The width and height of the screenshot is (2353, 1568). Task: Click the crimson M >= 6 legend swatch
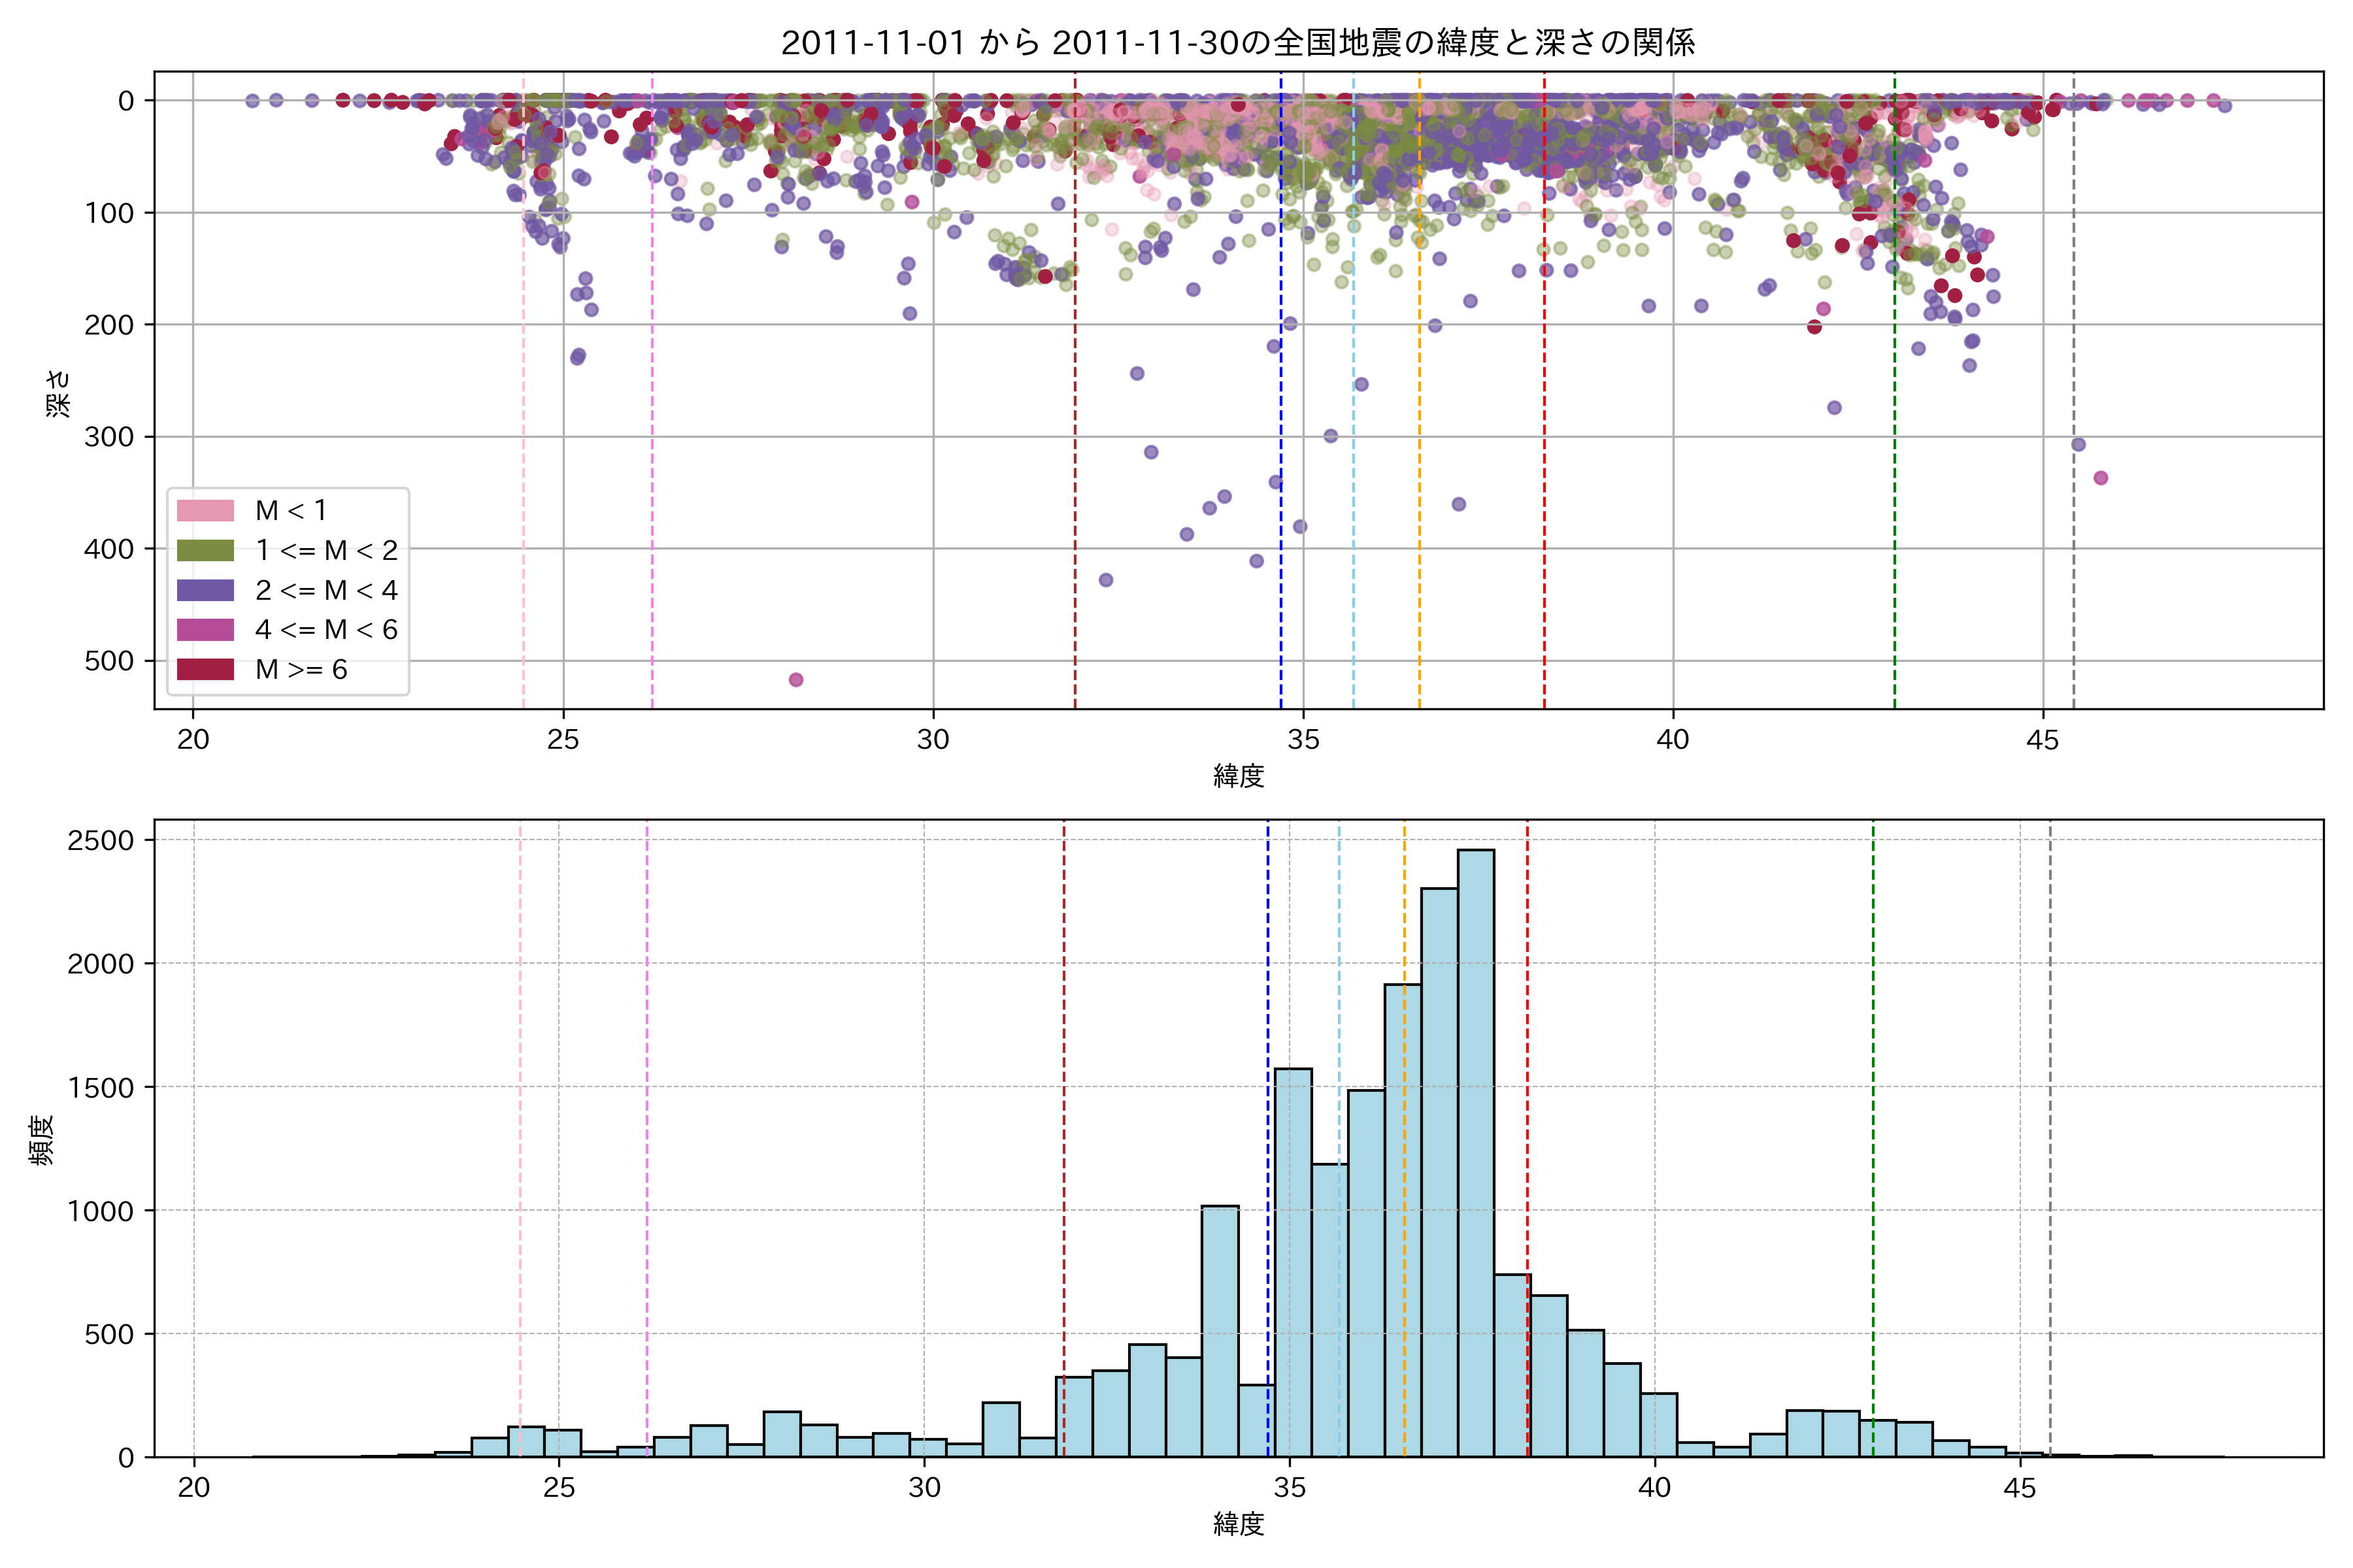(x=205, y=670)
